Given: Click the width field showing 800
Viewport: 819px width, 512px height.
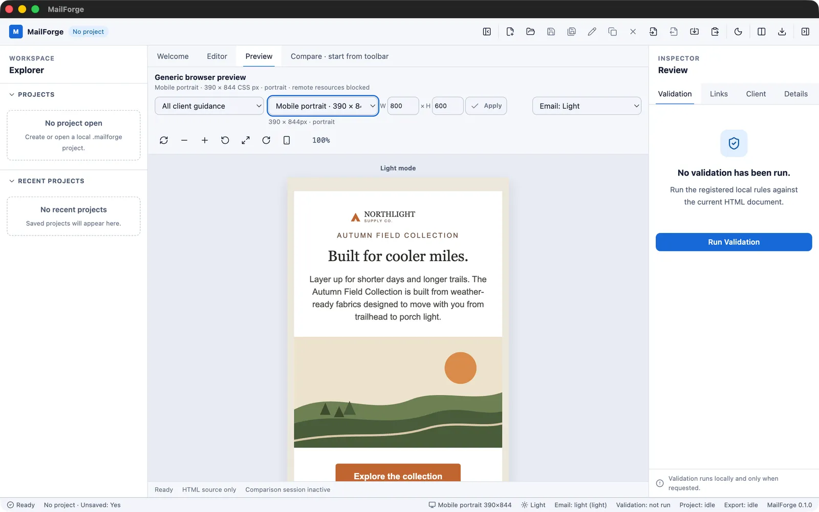Looking at the screenshot, I should [403, 106].
